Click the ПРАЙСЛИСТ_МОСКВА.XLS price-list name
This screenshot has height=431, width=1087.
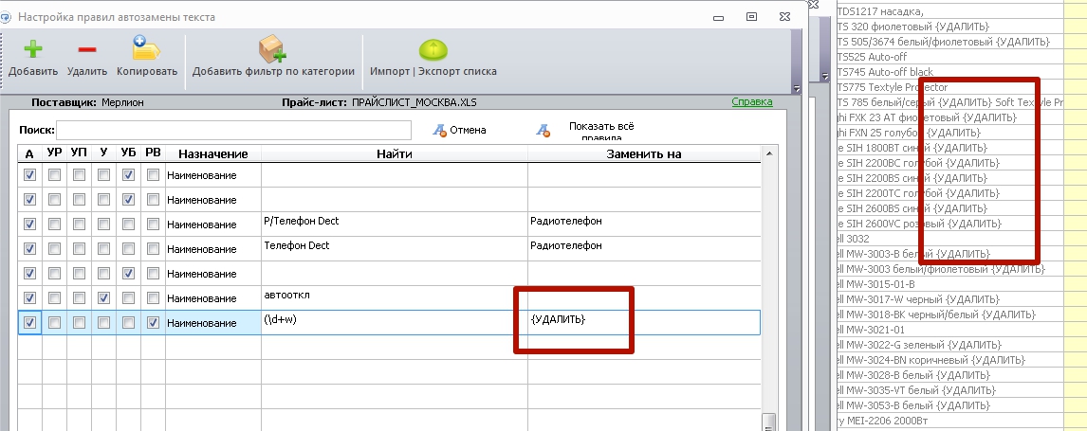click(x=414, y=102)
